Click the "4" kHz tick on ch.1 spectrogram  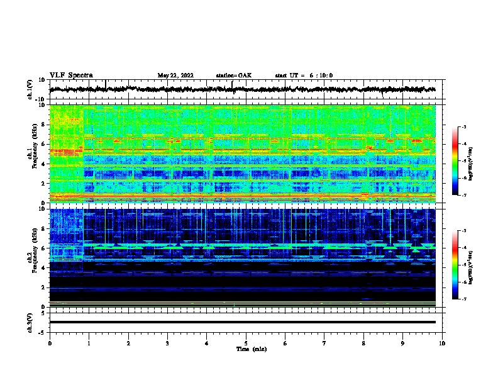44,164
